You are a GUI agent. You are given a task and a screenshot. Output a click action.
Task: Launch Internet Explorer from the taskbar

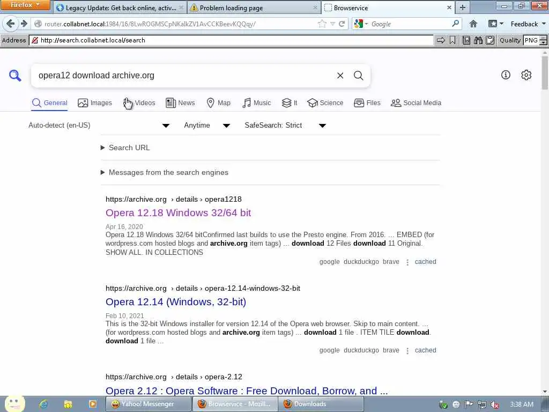43,404
